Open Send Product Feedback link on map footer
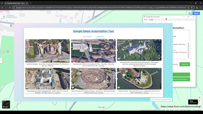 coord(185,110)
